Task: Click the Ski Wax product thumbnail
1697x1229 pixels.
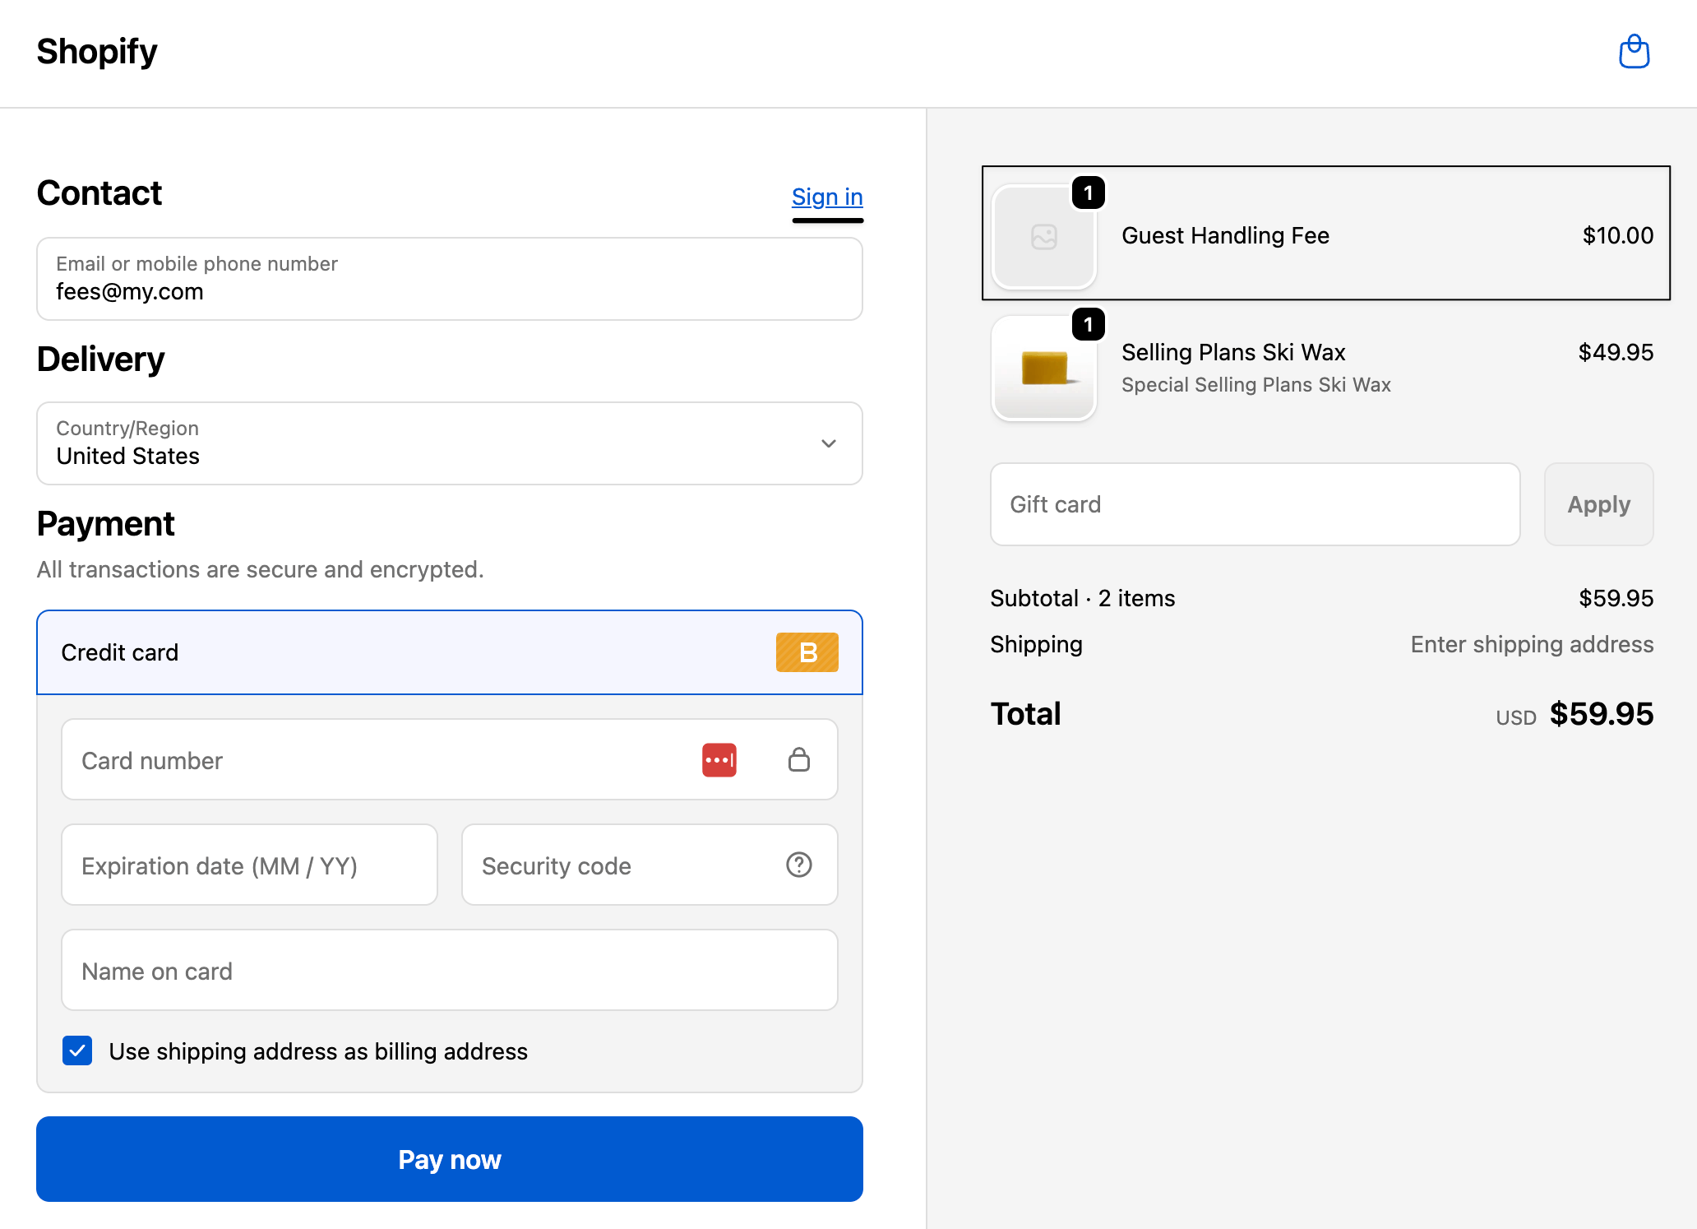Action: pyautogui.click(x=1043, y=369)
